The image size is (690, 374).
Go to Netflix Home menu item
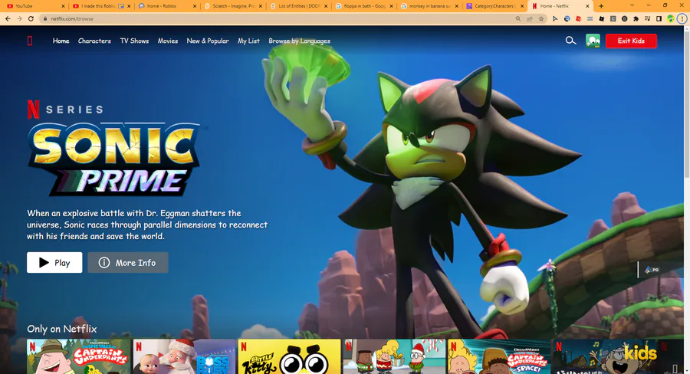point(61,41)
